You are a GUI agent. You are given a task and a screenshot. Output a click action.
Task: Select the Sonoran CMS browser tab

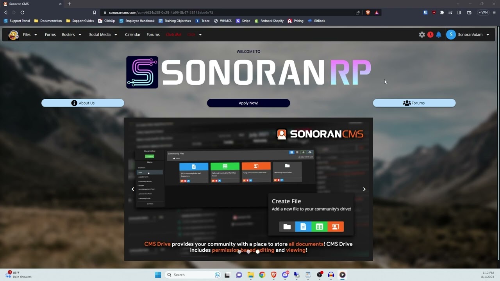coord(32,4)
